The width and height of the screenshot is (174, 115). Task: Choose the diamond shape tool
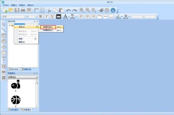pos(4,47)
